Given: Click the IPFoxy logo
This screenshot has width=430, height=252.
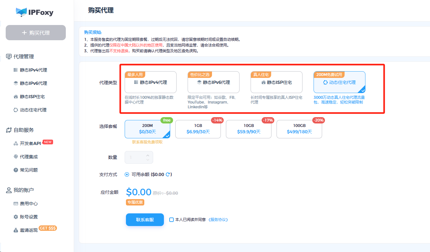Looking at the screenshot, I should (x=35, y=12).
